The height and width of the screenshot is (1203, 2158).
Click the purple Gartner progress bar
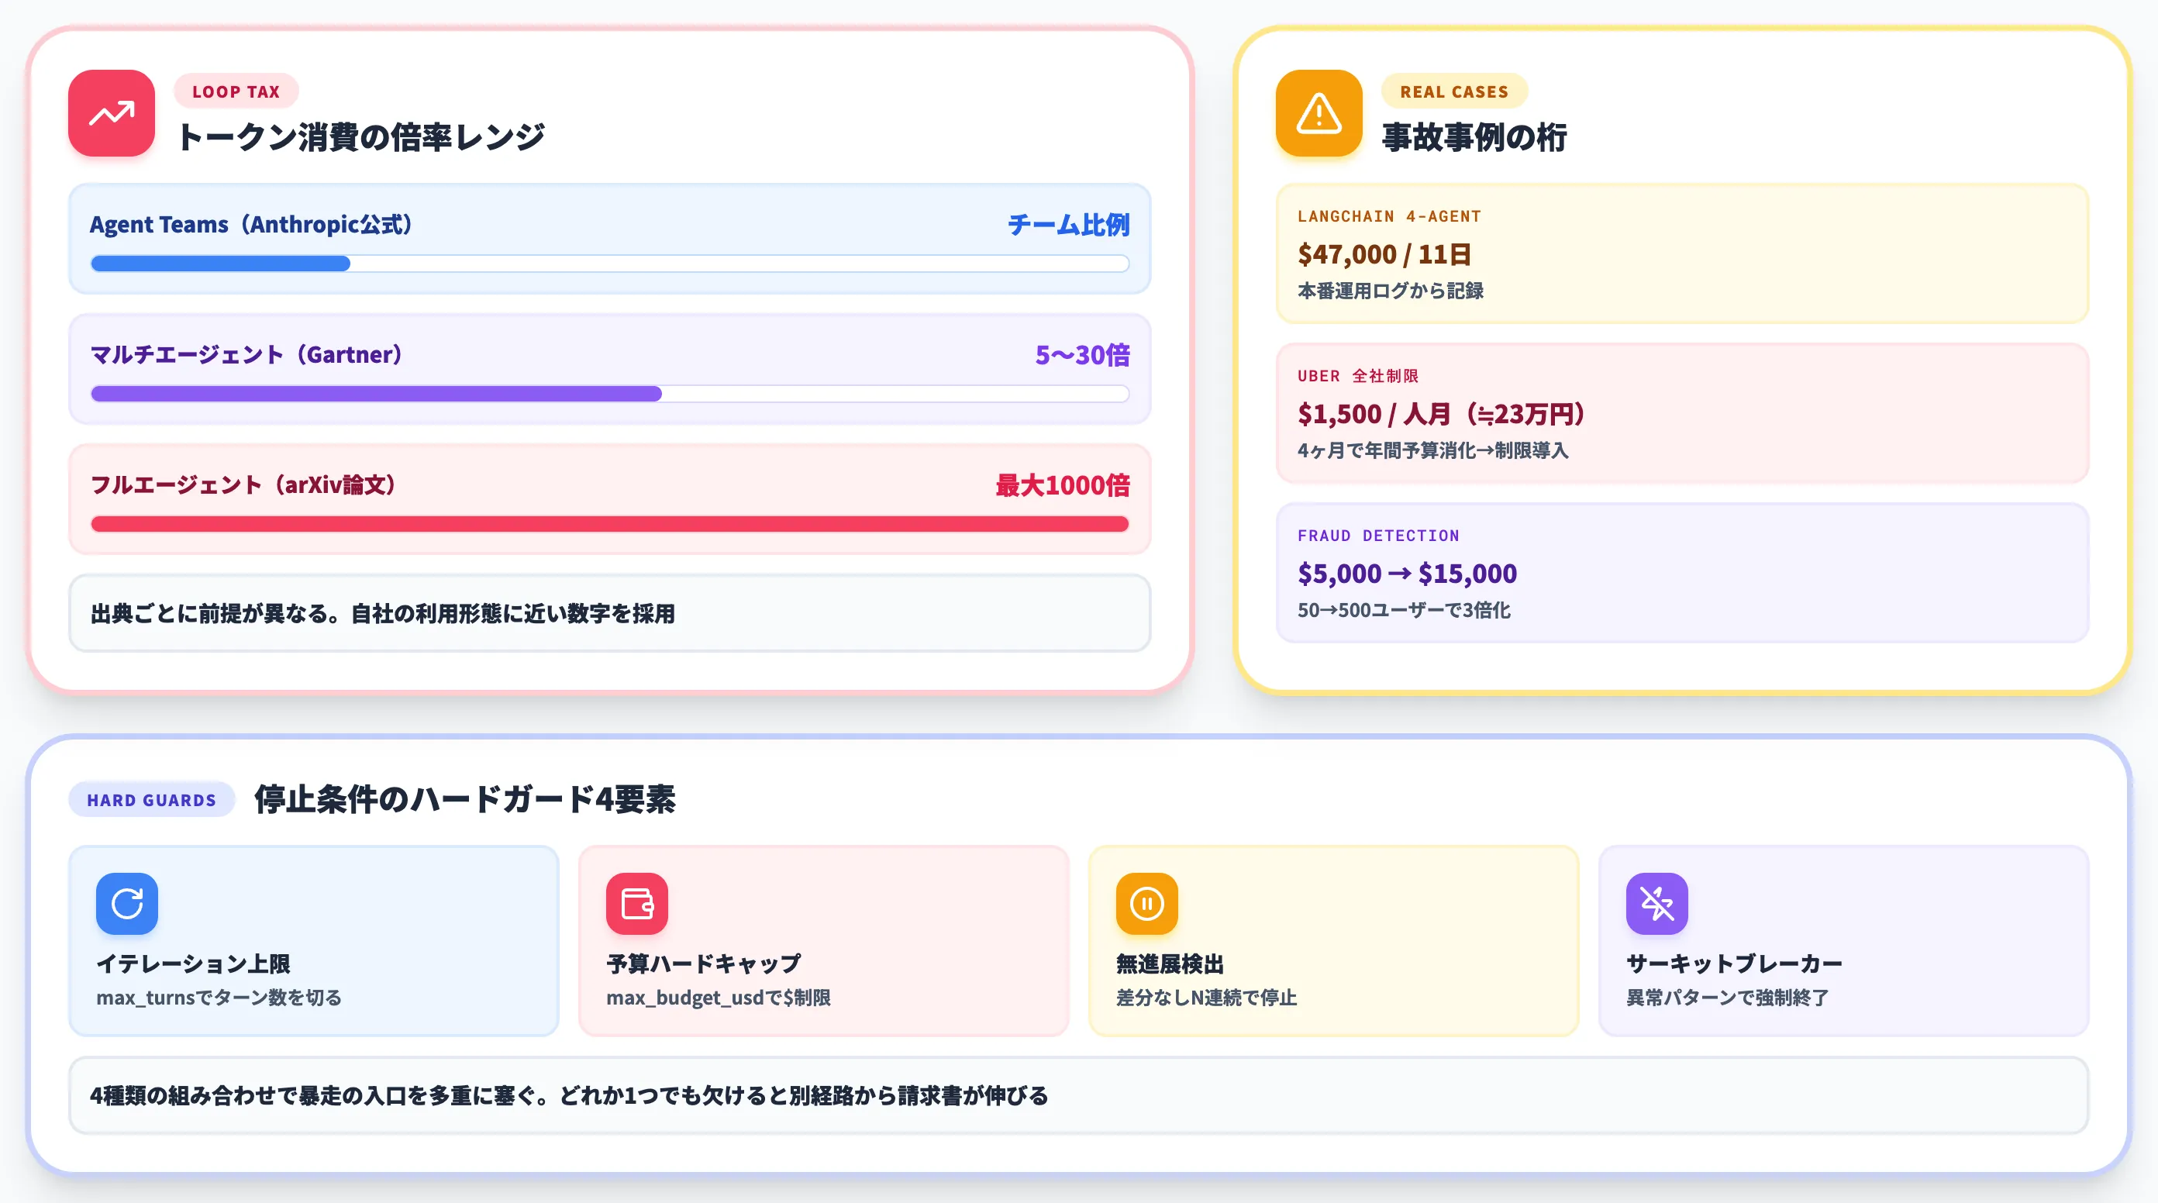pos(610,394)
